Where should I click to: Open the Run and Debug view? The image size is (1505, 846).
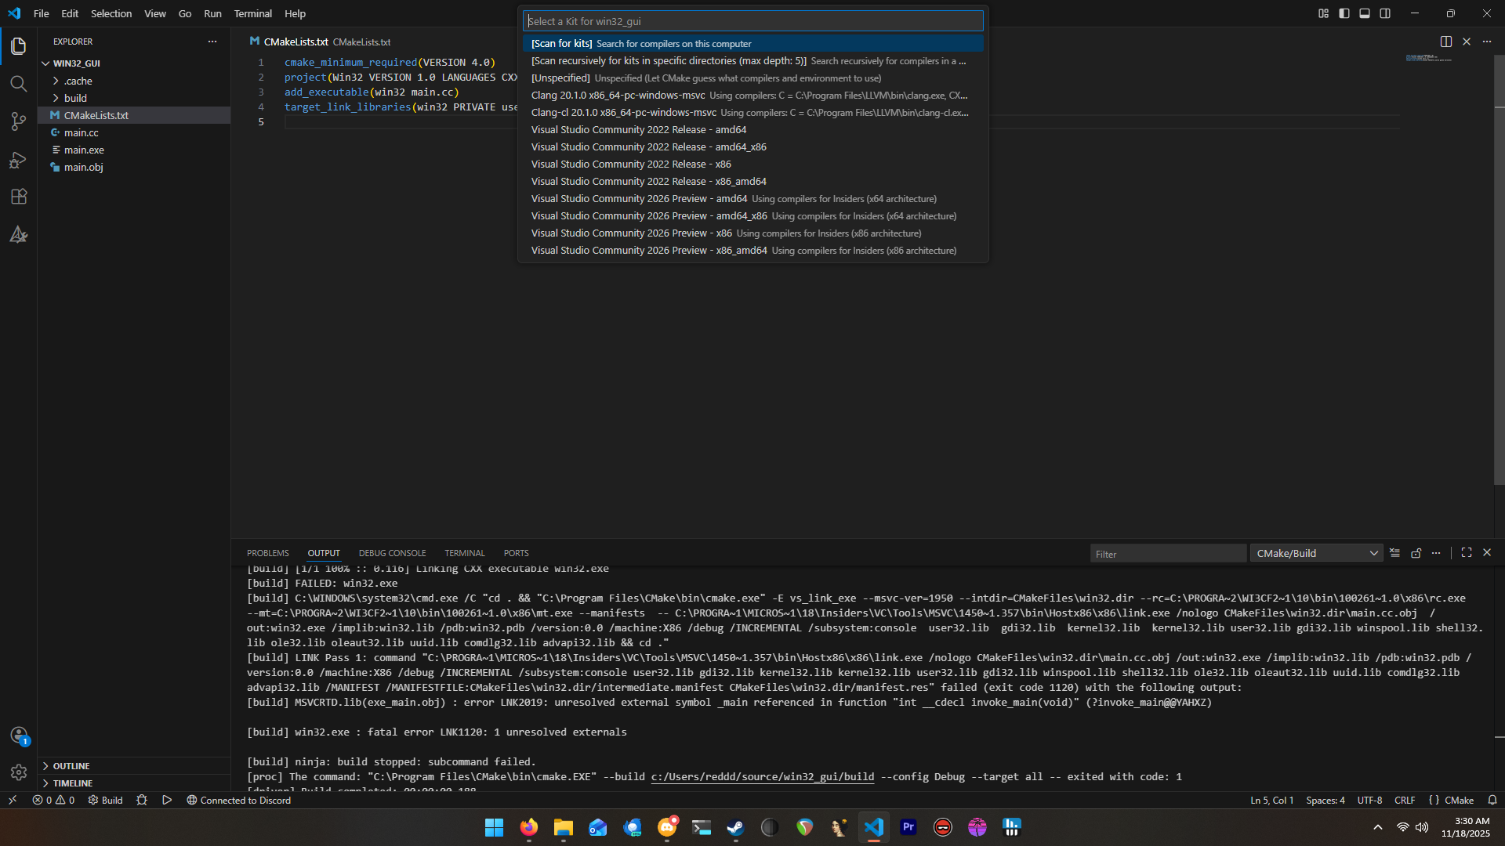(x=19, y=160)
